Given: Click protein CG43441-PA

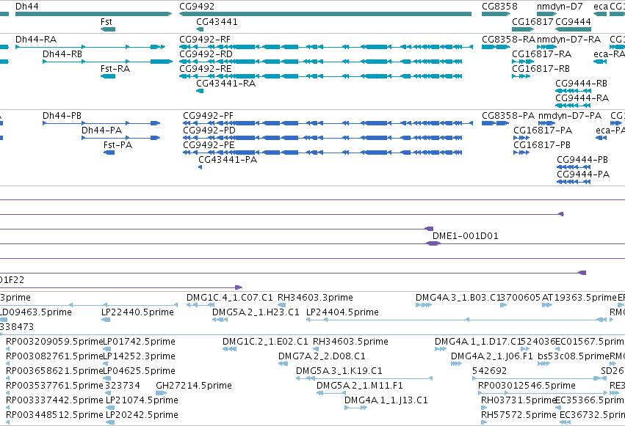Looking at the screenshot, I should click(x=200, y=167).
